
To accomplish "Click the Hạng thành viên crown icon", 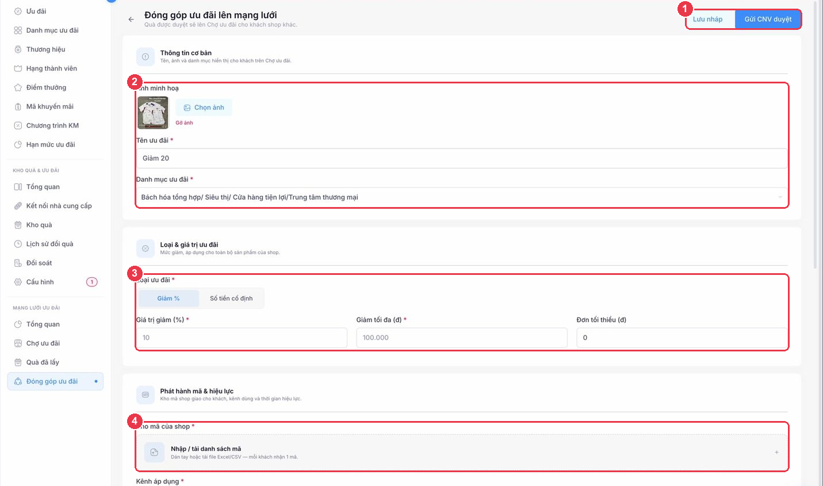I will [18, 68].
